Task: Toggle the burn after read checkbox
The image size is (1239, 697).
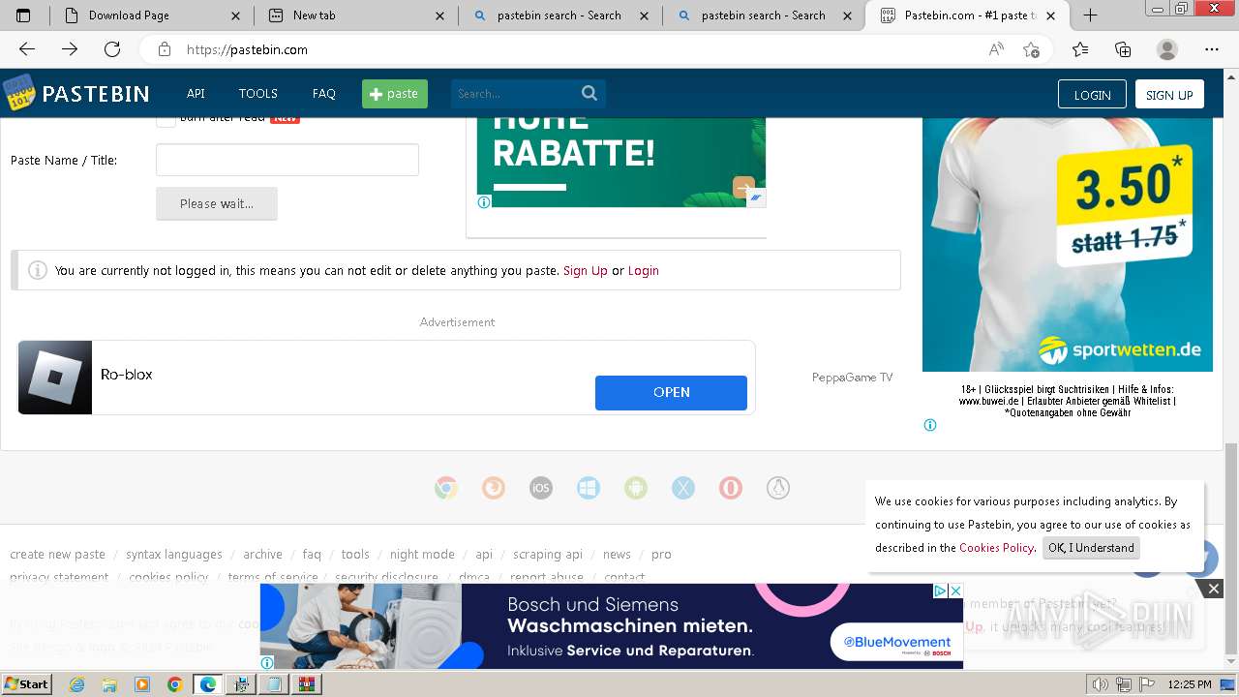Action: click(166, 118)
